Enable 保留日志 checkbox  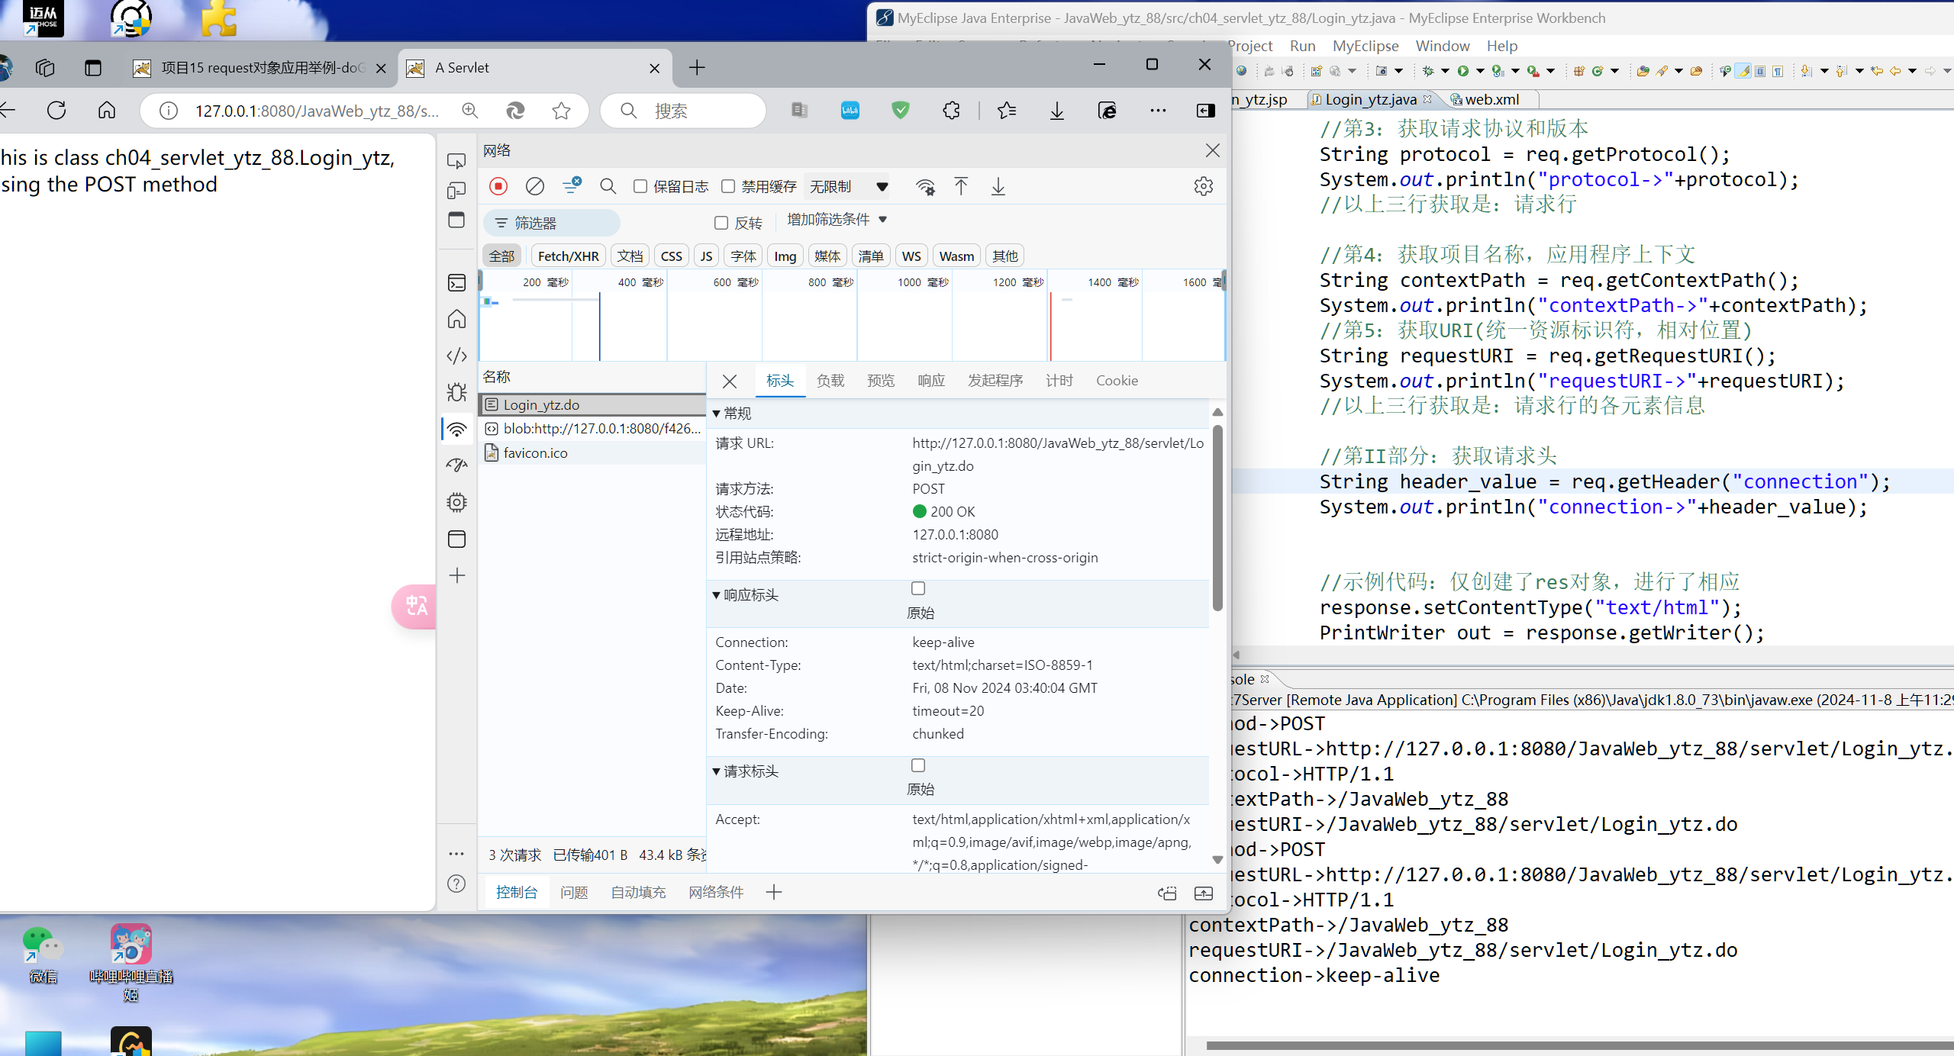(x=640, y=186)
